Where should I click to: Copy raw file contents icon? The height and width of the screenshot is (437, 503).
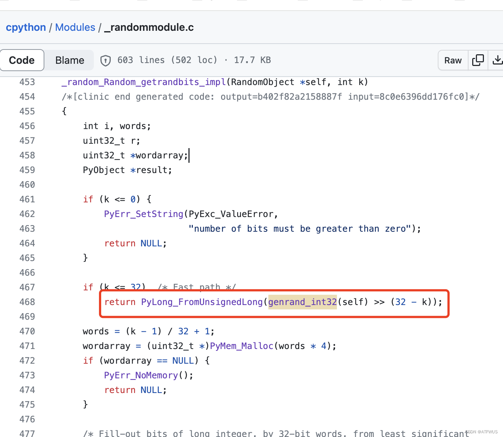478,60
